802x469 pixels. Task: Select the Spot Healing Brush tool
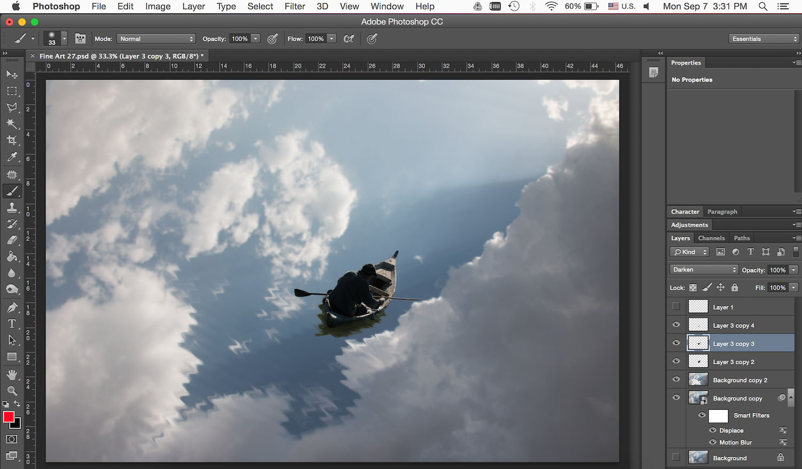tap(12, 174)
